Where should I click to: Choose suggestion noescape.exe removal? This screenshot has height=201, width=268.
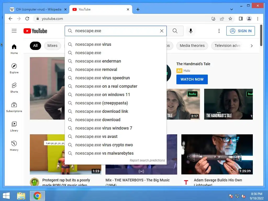(116, 69)
